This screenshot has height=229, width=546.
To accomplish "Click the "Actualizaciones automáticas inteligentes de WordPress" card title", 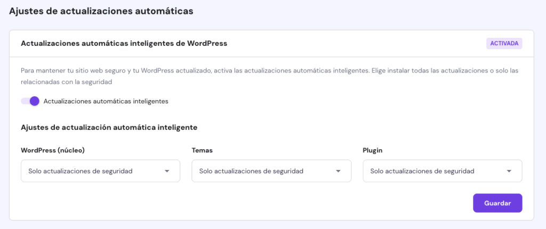I will pos(124,44).
